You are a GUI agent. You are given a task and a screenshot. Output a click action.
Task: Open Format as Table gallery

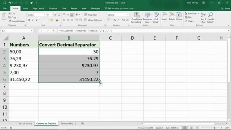(x=148, y=18)
